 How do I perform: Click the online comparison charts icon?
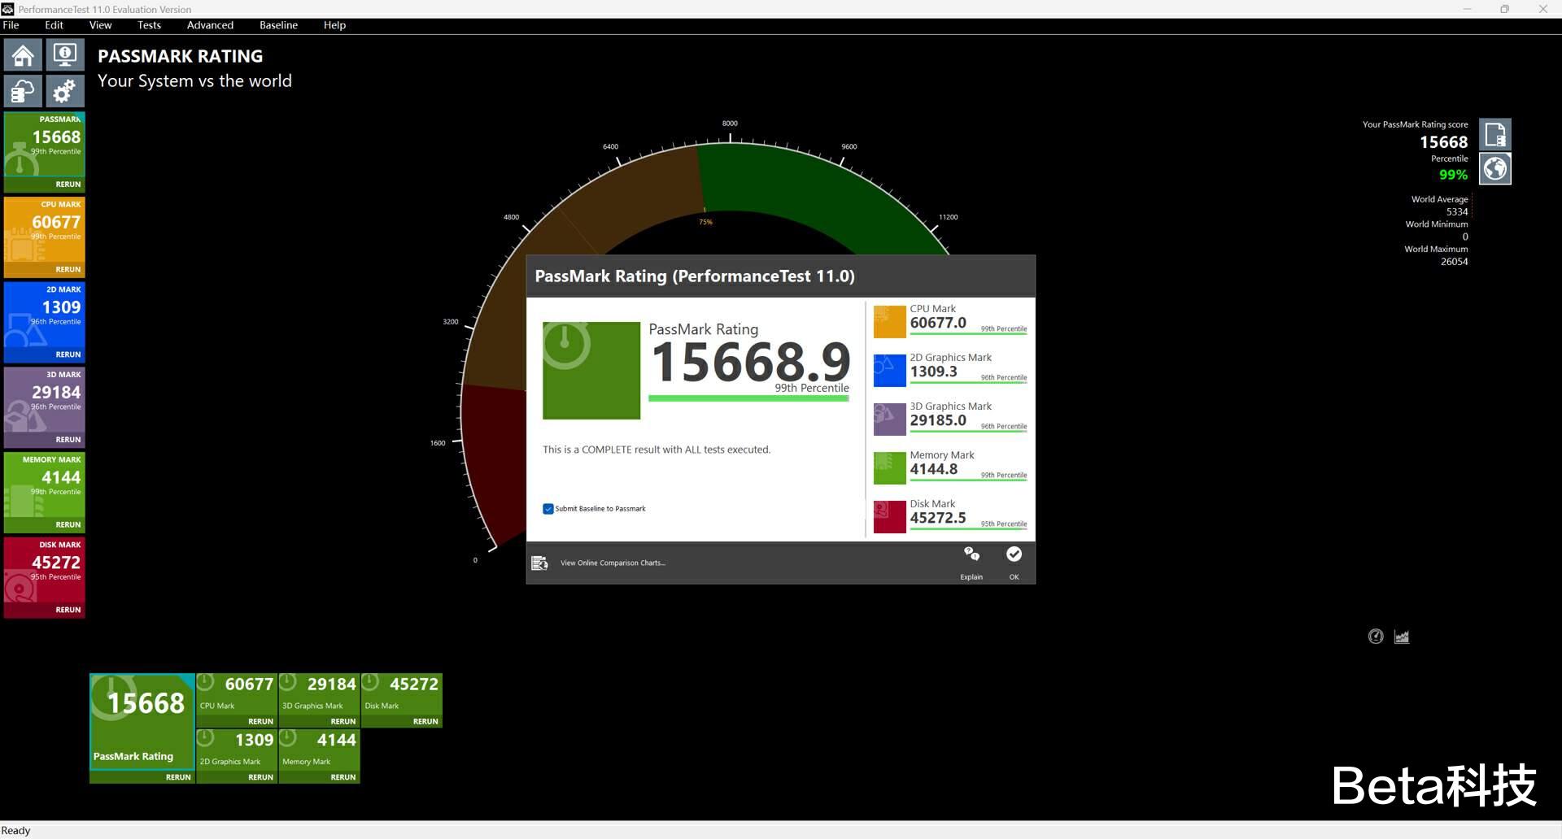pyautogui.click(x=539, y=563)
